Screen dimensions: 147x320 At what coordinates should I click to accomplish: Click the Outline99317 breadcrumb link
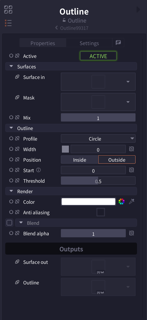pos(74,28)
